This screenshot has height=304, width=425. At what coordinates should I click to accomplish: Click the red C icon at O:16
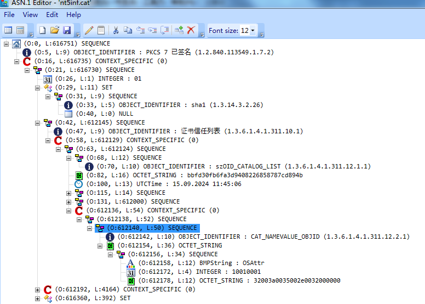pyautogui.click(x=26, y=61)
